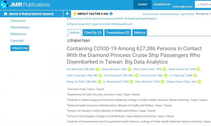This screenshot has height=126, width=211.
Task: Click the ORCID icon after Po-Chang Lee
Action: (x=136, y=75)
